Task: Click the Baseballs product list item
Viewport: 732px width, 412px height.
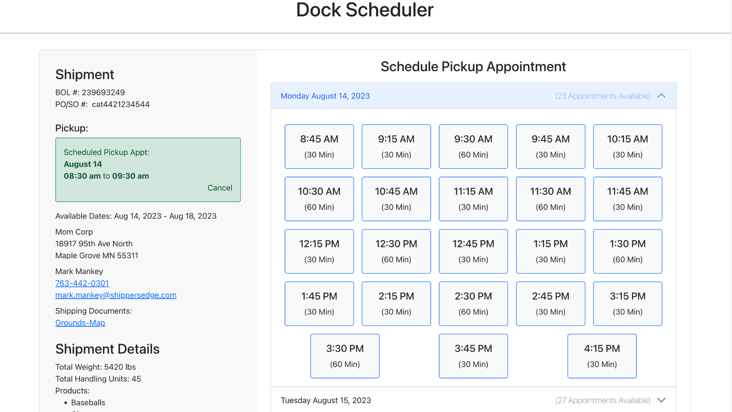Action: 88,402
